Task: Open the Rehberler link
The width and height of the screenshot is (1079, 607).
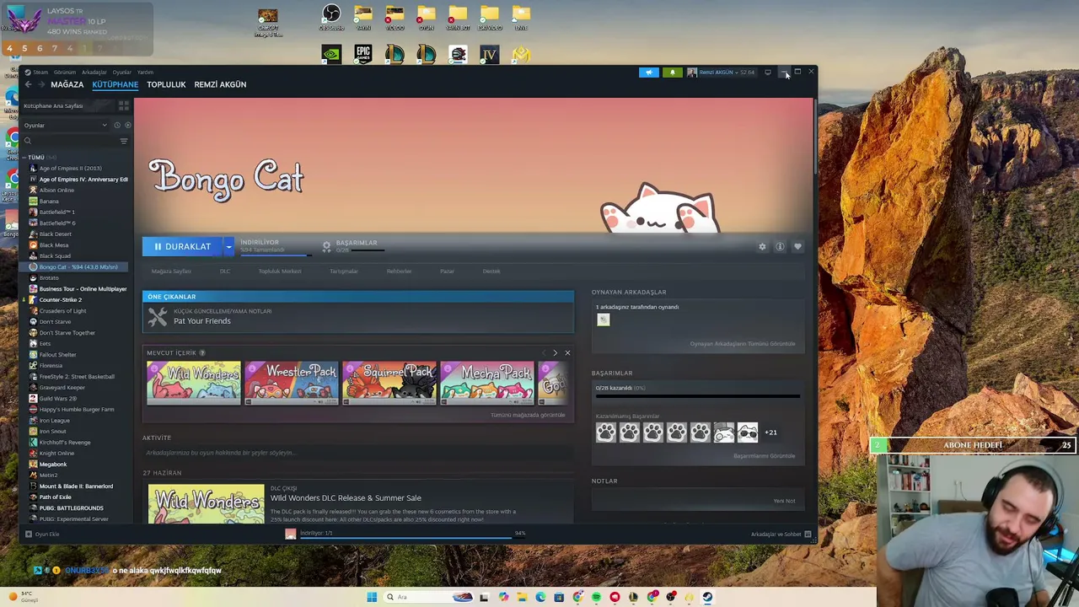Action: (399, 271)
